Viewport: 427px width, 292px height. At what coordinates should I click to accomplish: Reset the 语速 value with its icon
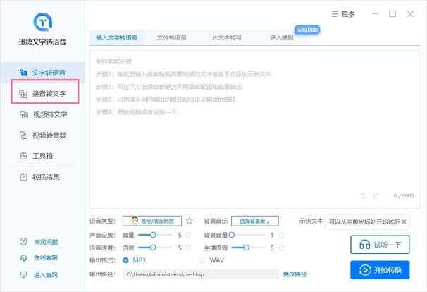(188, 248)
